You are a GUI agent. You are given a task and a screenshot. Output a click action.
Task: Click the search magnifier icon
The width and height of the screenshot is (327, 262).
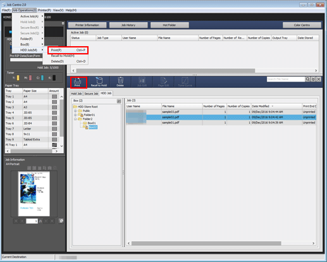(x=308, y=79)
